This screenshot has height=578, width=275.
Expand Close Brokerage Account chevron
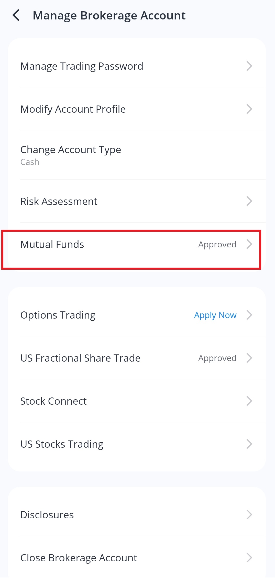point(249,558)
